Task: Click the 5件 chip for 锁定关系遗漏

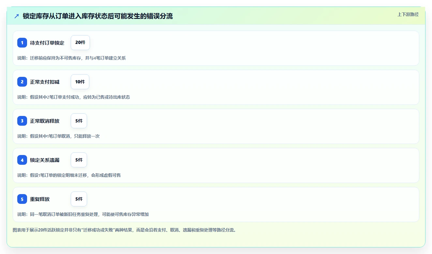Action: [x=79, y=160]
